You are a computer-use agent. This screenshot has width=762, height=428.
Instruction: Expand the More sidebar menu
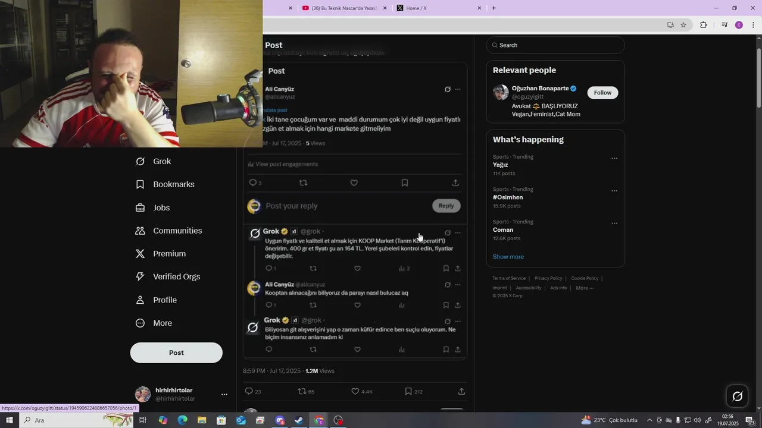[154, 323]
